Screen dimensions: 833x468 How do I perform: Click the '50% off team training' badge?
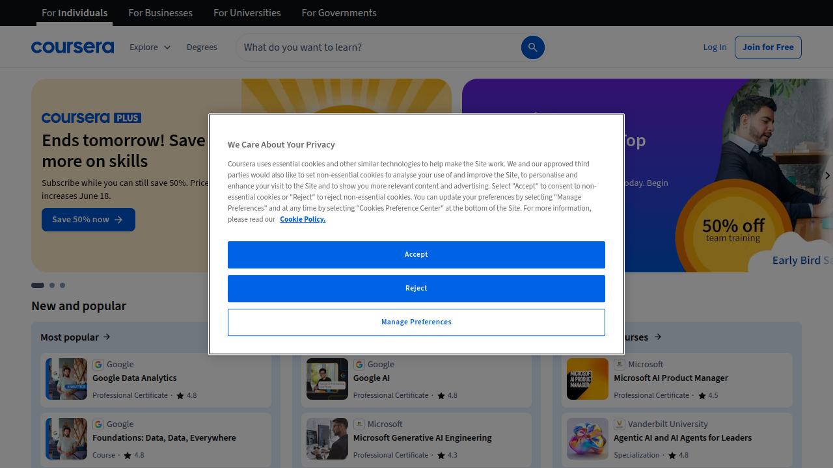(733, 230)
